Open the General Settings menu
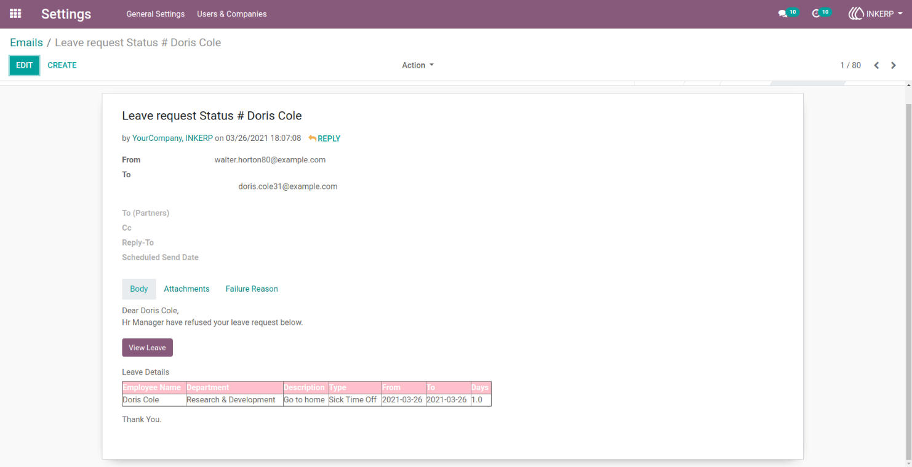 (x=155, y=14)
